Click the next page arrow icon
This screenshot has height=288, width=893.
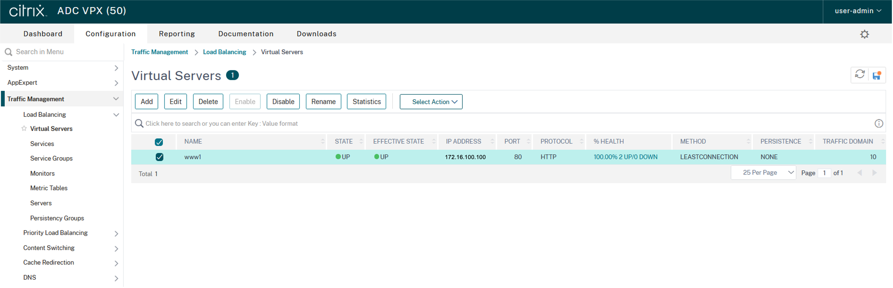[874, 173]
